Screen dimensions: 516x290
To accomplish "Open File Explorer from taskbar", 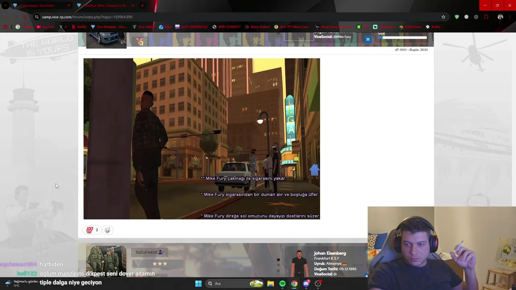I will coord(270,284).
